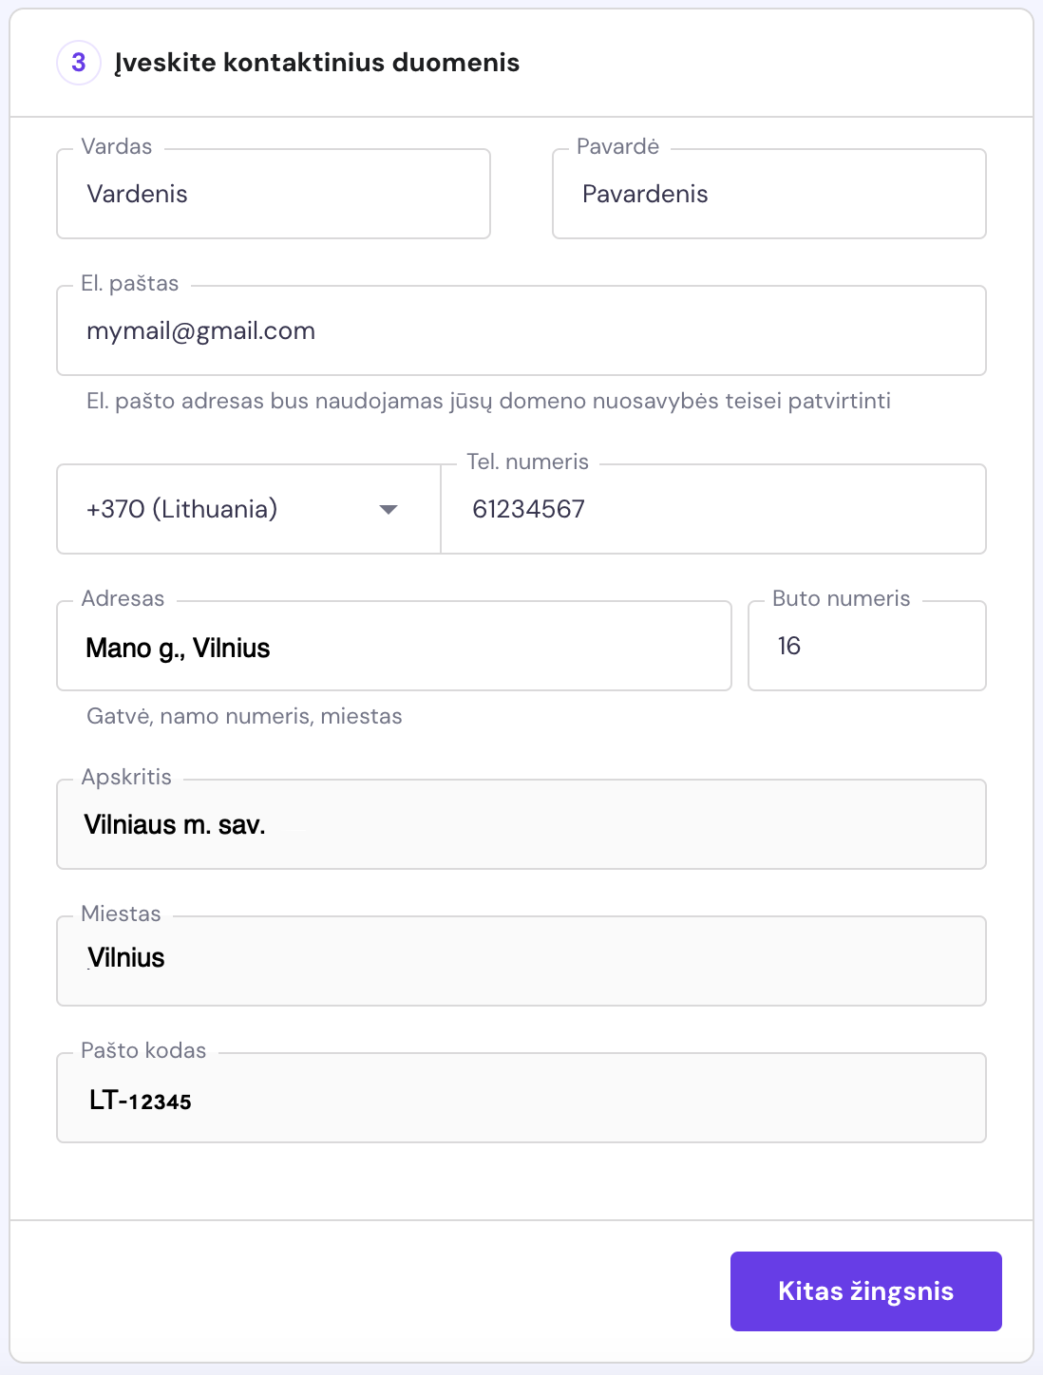
Task: Click the Buto numeris floating label
Action: point(841,599)
